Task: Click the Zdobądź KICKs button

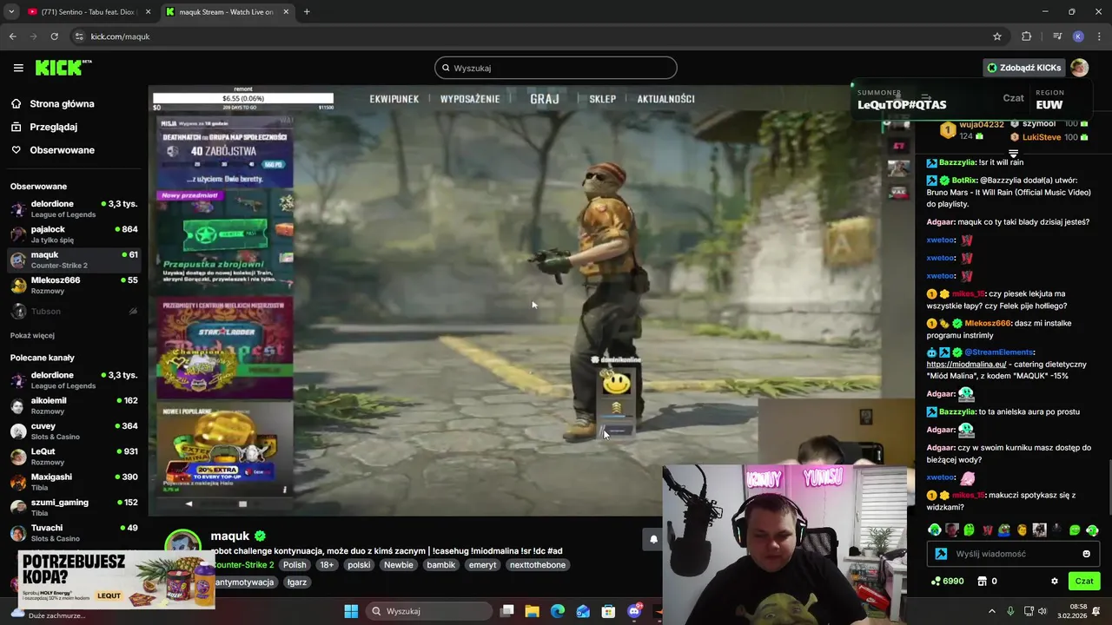Action: [1023, 68]
